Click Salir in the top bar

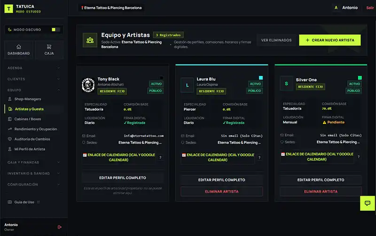pyautogui.click(x=370, y=8)
